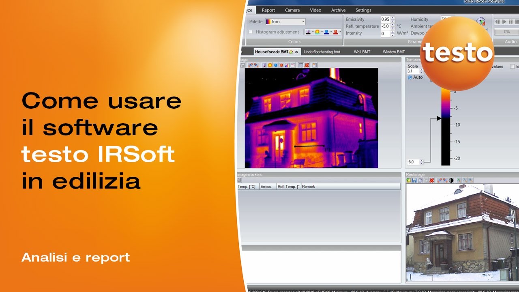Select the dotted area selection tool
The image size is (519, 292).
point(301,65)
